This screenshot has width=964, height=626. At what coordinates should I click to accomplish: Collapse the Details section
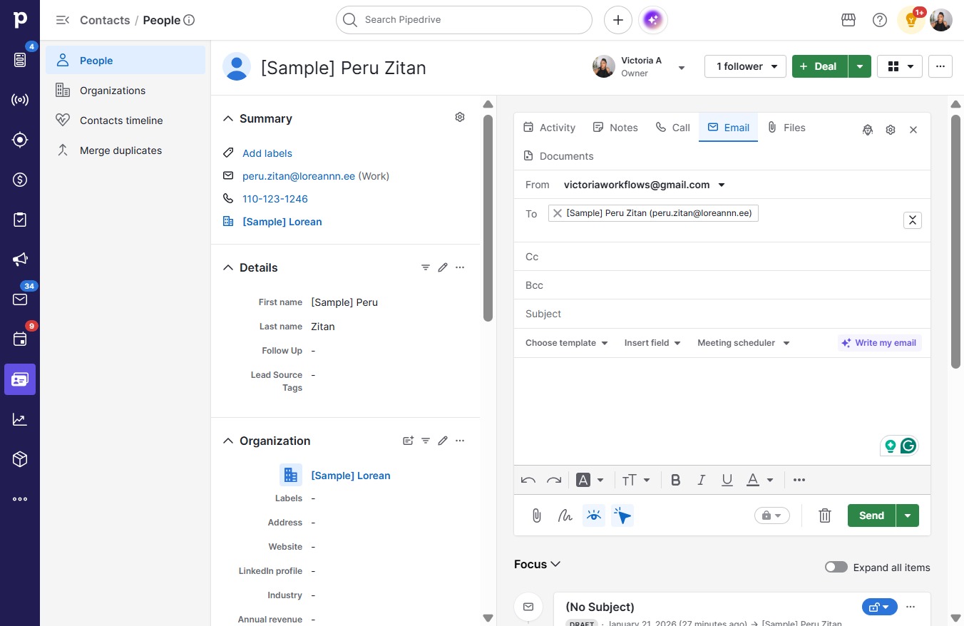point(228,267)
